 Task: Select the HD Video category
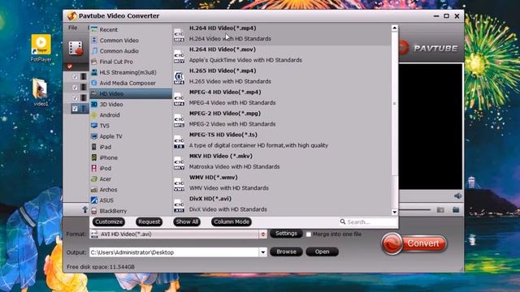click(131, 94)
